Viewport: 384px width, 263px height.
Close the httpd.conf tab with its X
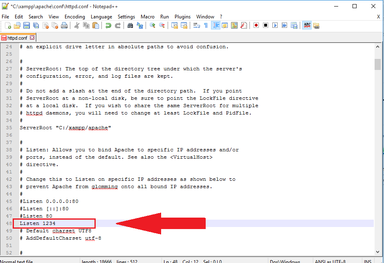tap(32, 38)
